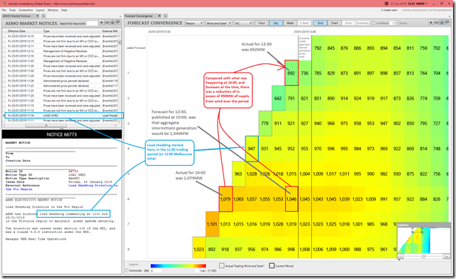Select the Error view button
Viewport: 456px width, 279px height.
pos(349,23)
